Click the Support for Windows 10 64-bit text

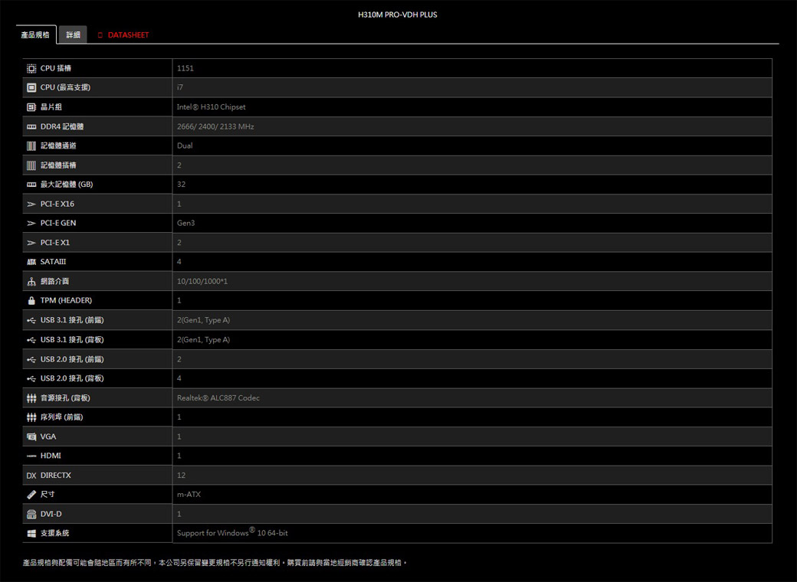pos(232,533)
